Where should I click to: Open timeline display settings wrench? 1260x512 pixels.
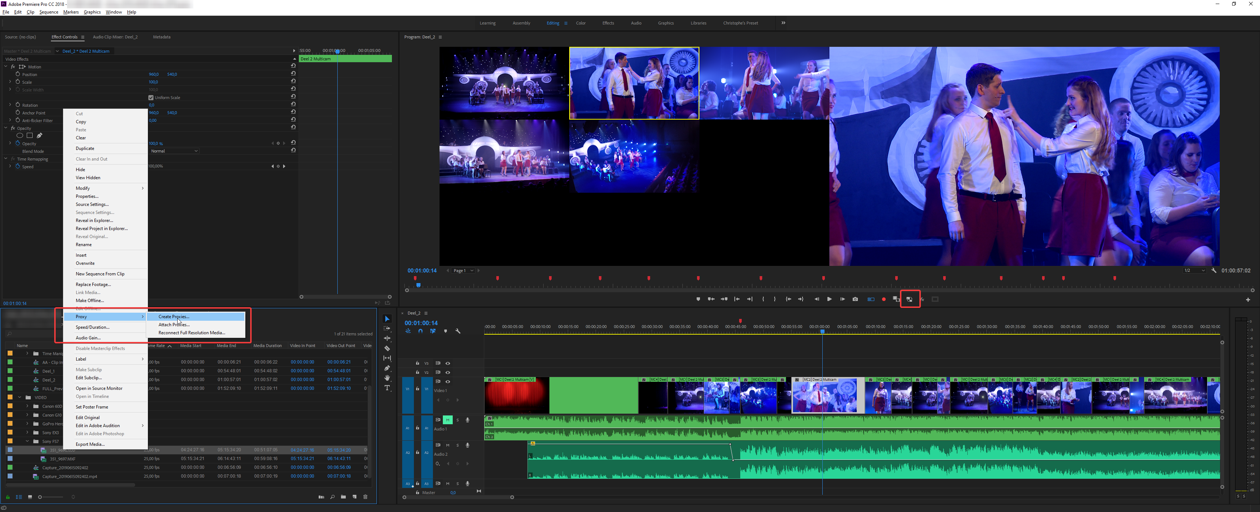(x=458, y=331)
